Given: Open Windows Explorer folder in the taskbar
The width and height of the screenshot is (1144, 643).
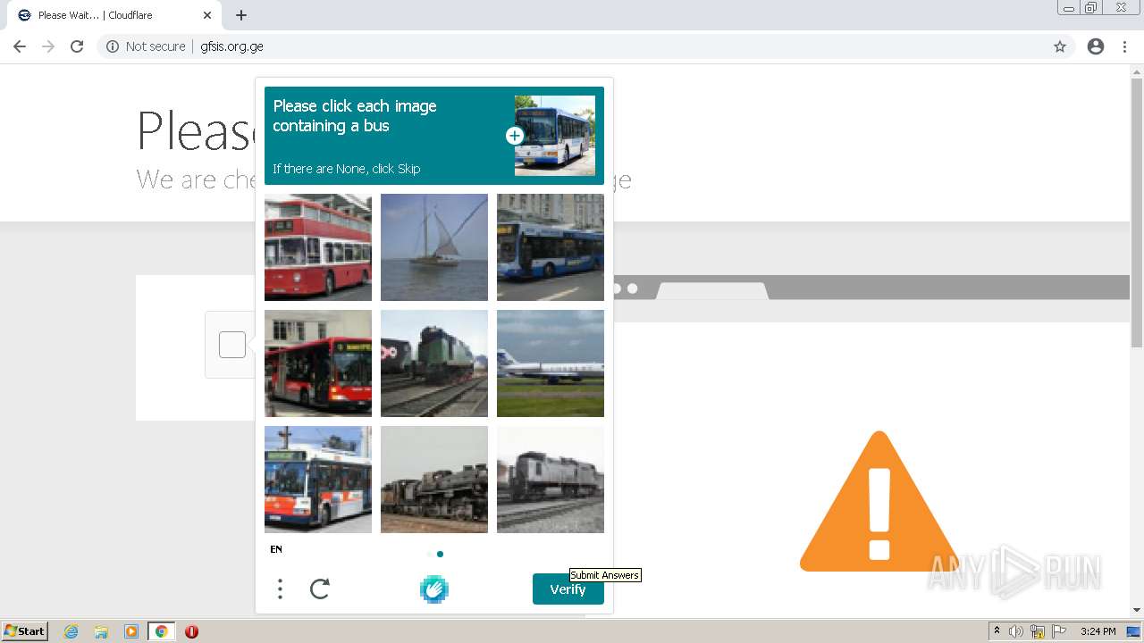Looking at the screenshot, I should pos(101,631).
